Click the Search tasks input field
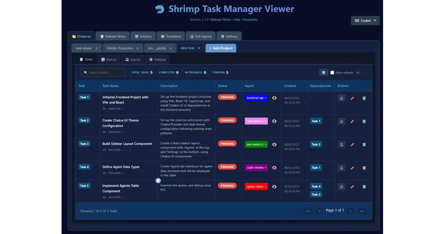 (103, 72)
